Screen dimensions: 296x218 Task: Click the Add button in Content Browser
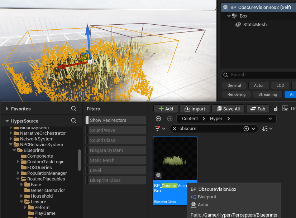tap(166, 109)
